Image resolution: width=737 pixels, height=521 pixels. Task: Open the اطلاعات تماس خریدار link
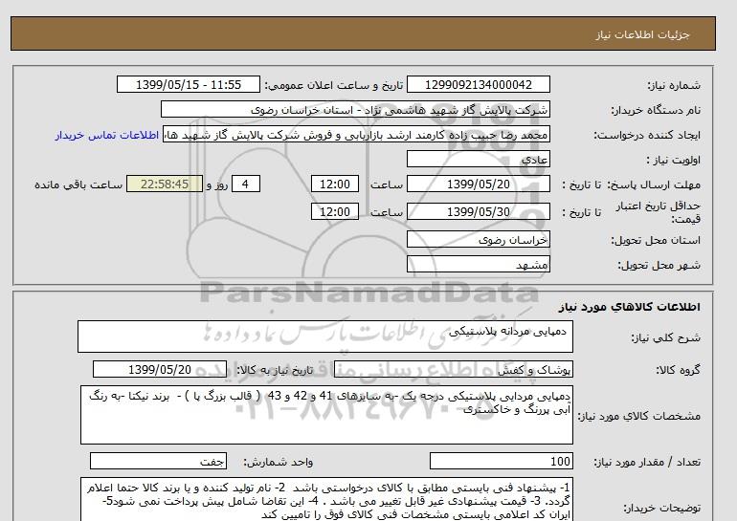tap(109, 136)
